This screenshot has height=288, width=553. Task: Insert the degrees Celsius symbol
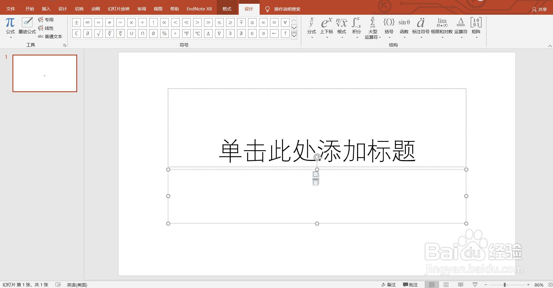[197, 34]
